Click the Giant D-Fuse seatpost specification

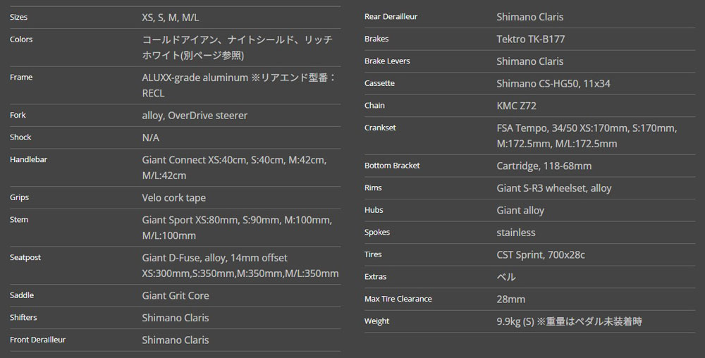coord(240,265)
